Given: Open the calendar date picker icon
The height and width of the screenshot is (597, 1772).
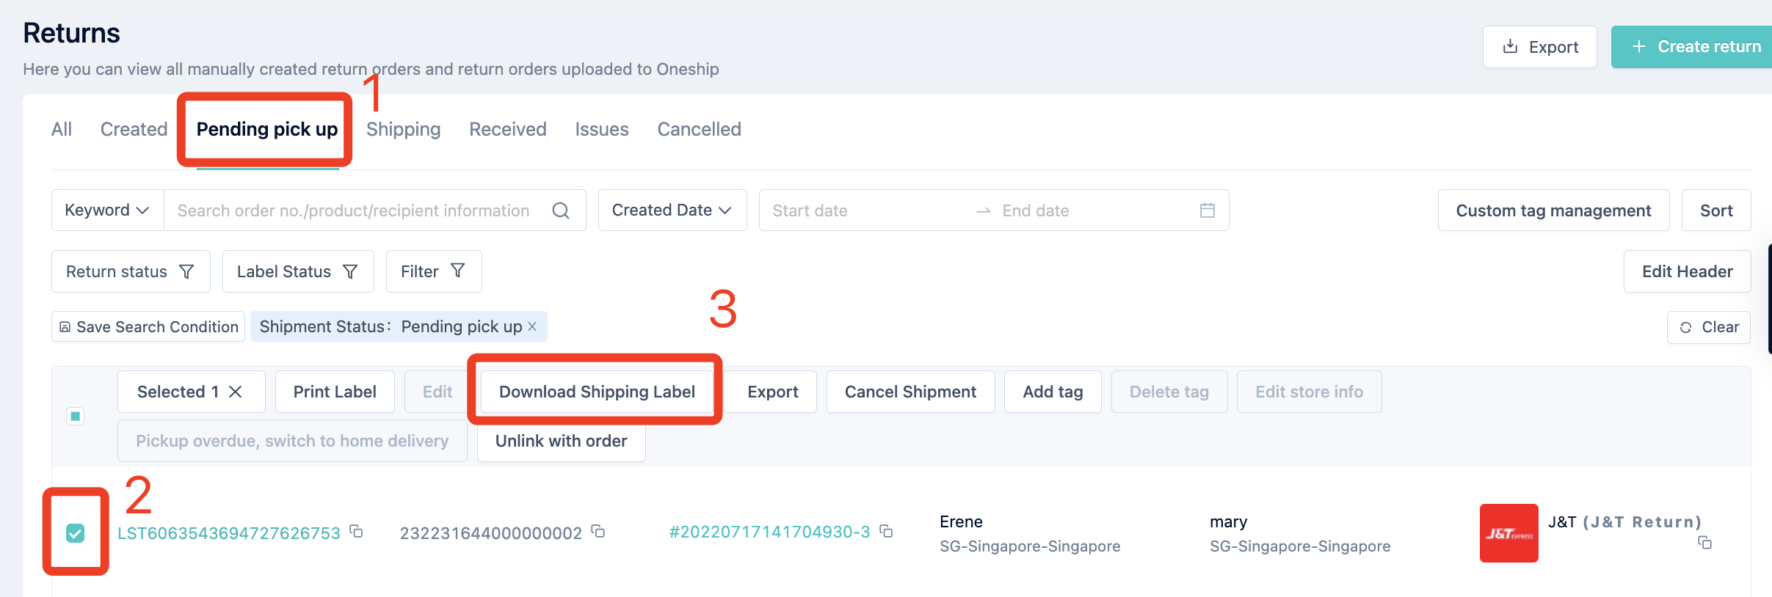Looking at the screenshot, I should pyautogui.click(x=1207, y=210).
